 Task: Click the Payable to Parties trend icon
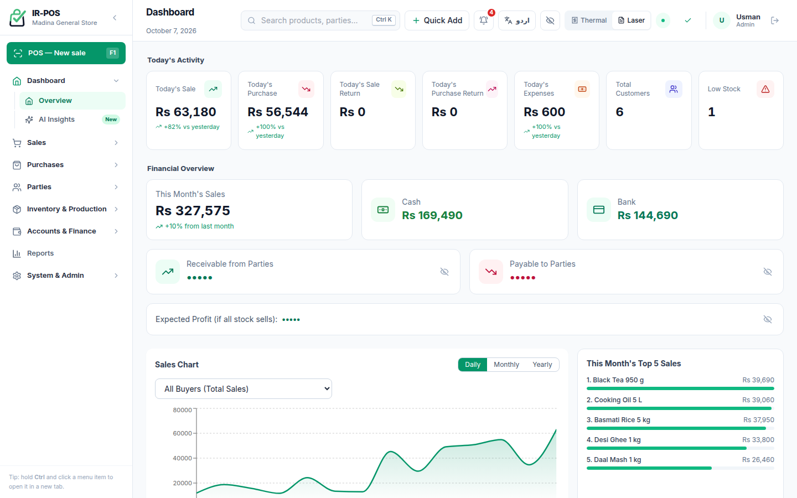491,272
